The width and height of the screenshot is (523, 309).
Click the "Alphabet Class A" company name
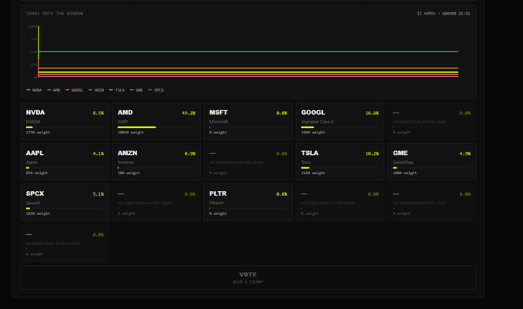[x=317, y=122]
